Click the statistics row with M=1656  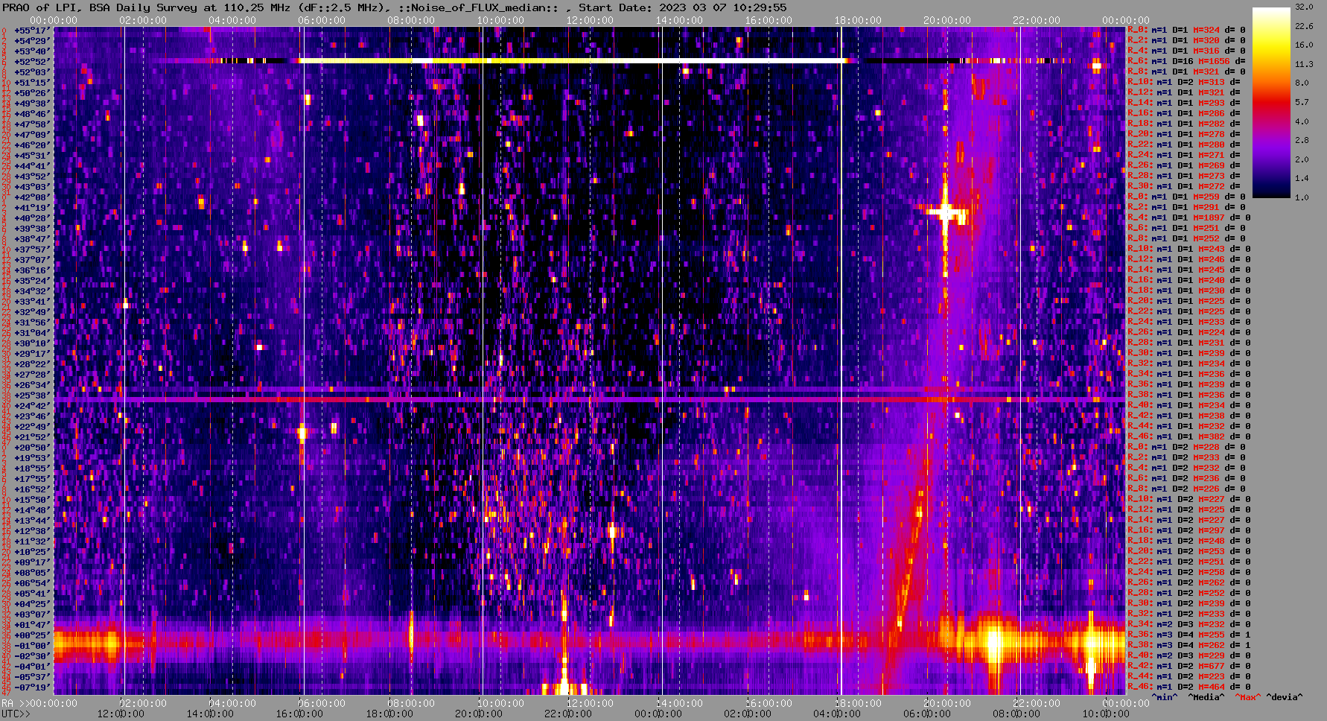tap(1186, 61)
